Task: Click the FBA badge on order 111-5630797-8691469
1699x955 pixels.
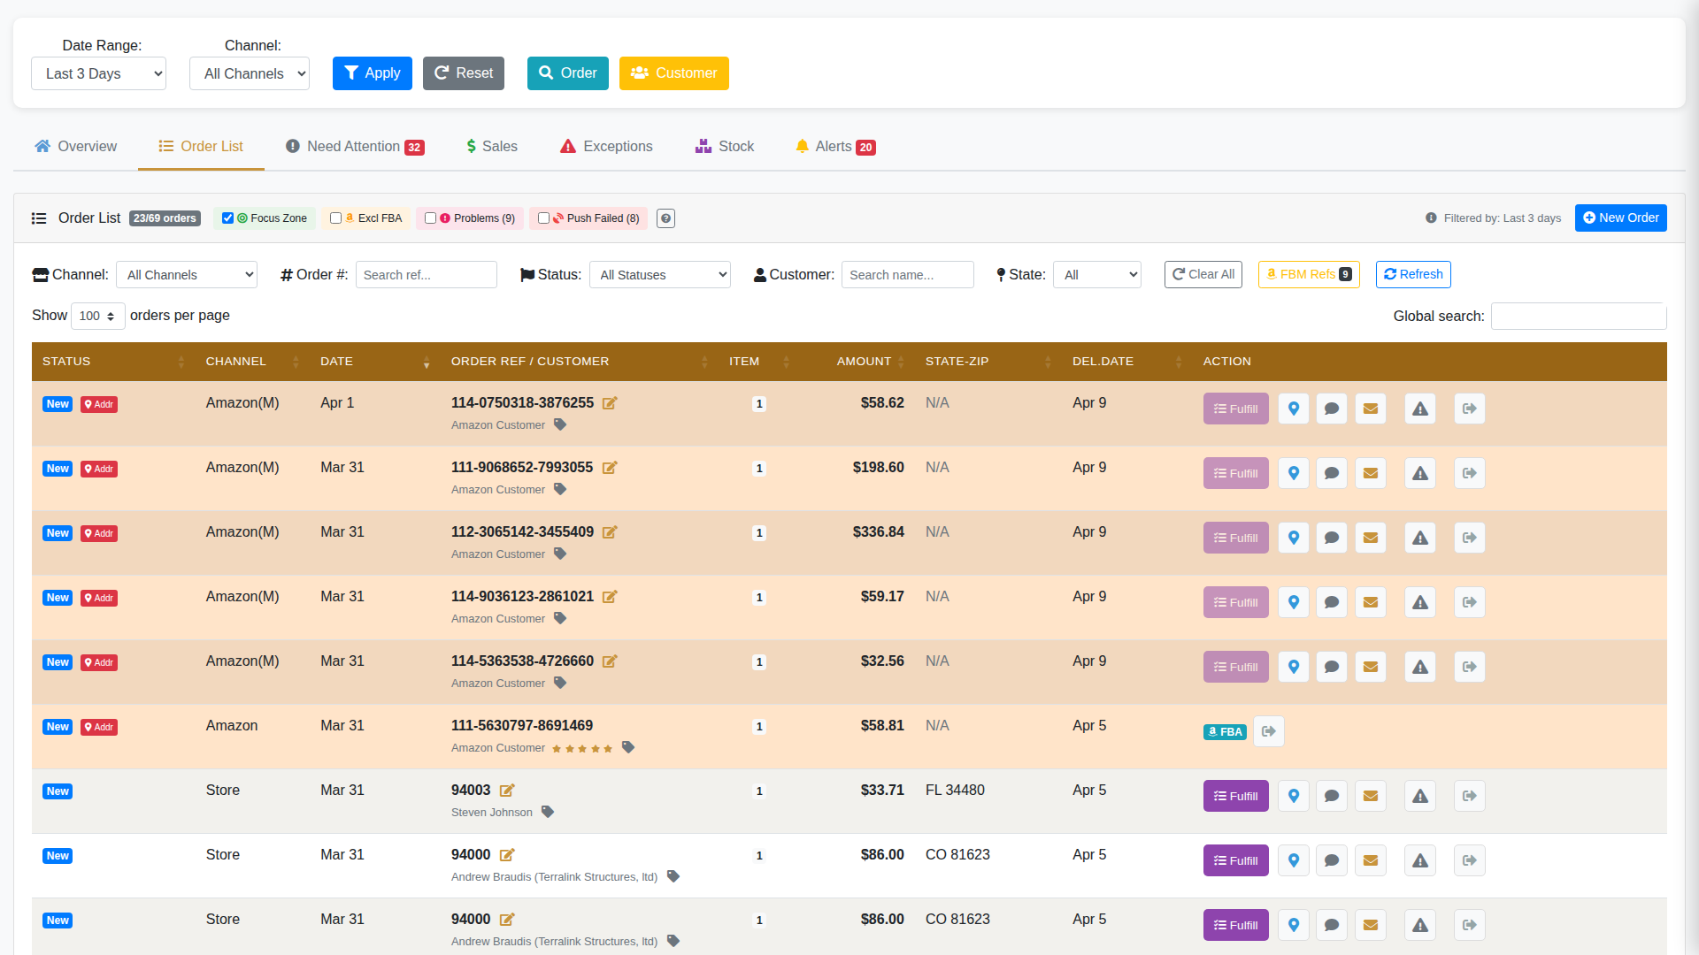Action: [1225, 731]
